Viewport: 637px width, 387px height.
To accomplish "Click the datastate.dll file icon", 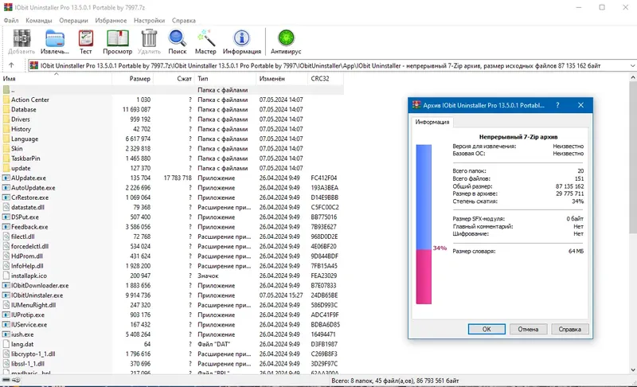I will 6,207.
